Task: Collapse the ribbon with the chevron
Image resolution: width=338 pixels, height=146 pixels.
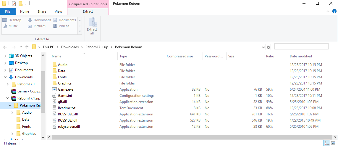Action: (x=328, y=11)
